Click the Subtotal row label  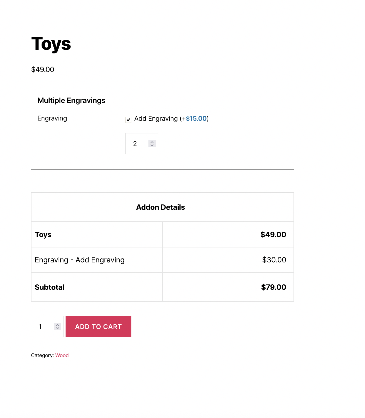pyautogui.click(x=50, y=287)
